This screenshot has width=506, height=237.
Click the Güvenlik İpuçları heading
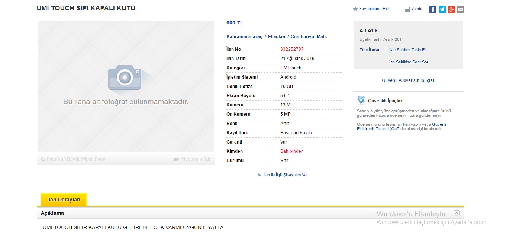386,101
